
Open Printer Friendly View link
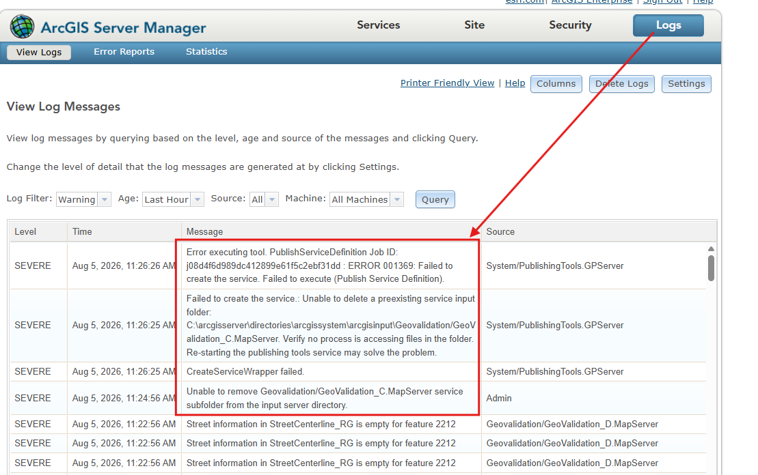(x=447, y=83)
